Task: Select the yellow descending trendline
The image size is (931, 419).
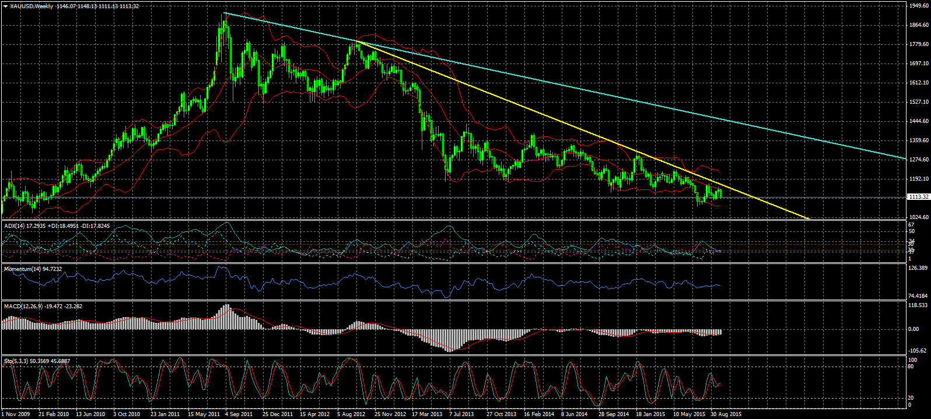Action: coord(525,103)
